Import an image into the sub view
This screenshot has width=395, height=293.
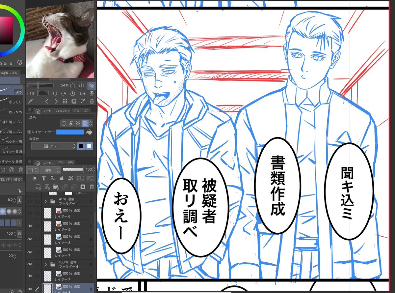[x=74, y=101]
